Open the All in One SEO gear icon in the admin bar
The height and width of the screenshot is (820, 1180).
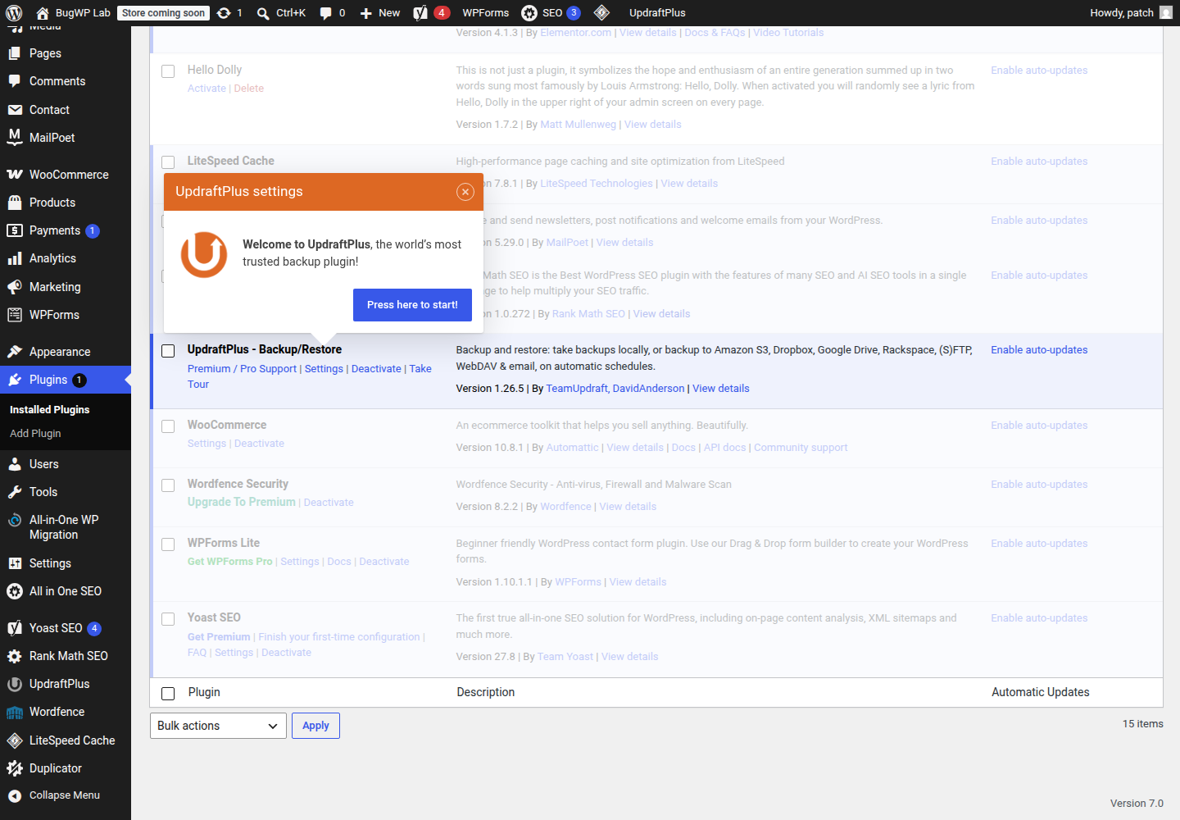(529, 13)
